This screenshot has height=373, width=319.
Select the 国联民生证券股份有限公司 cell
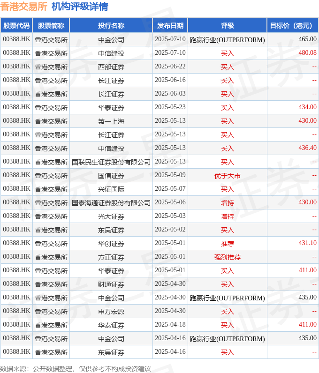[111, 162]
